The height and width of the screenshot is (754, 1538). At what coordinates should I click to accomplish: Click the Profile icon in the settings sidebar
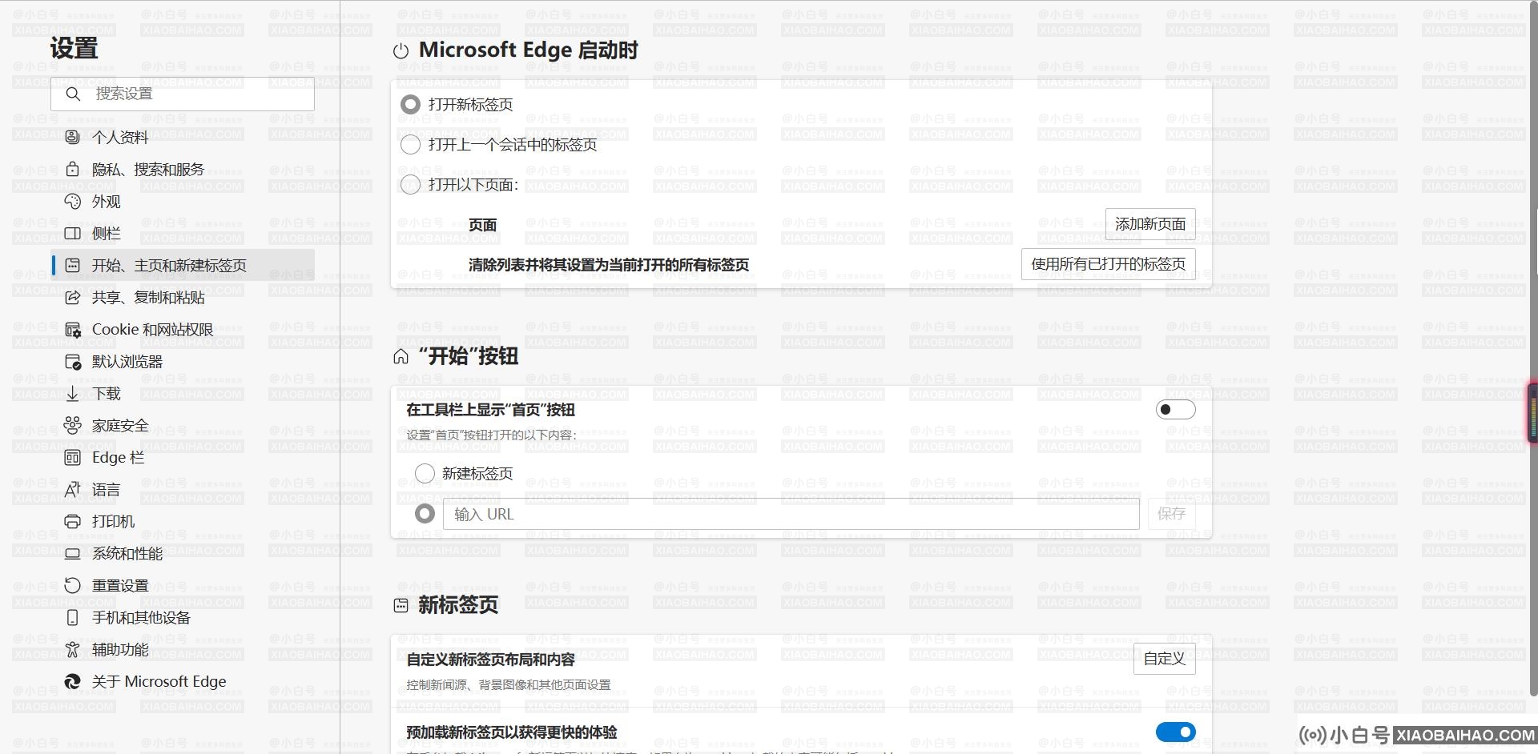[x=72, y=137]
